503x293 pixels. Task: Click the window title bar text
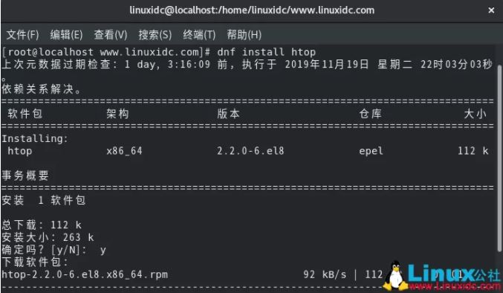click(x=252, y=10)
